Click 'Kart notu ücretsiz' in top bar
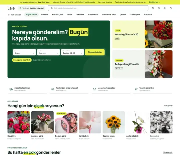 105,2
